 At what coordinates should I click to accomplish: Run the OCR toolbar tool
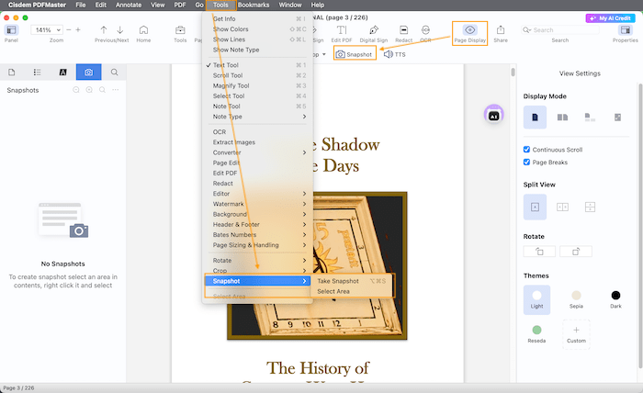425,30
